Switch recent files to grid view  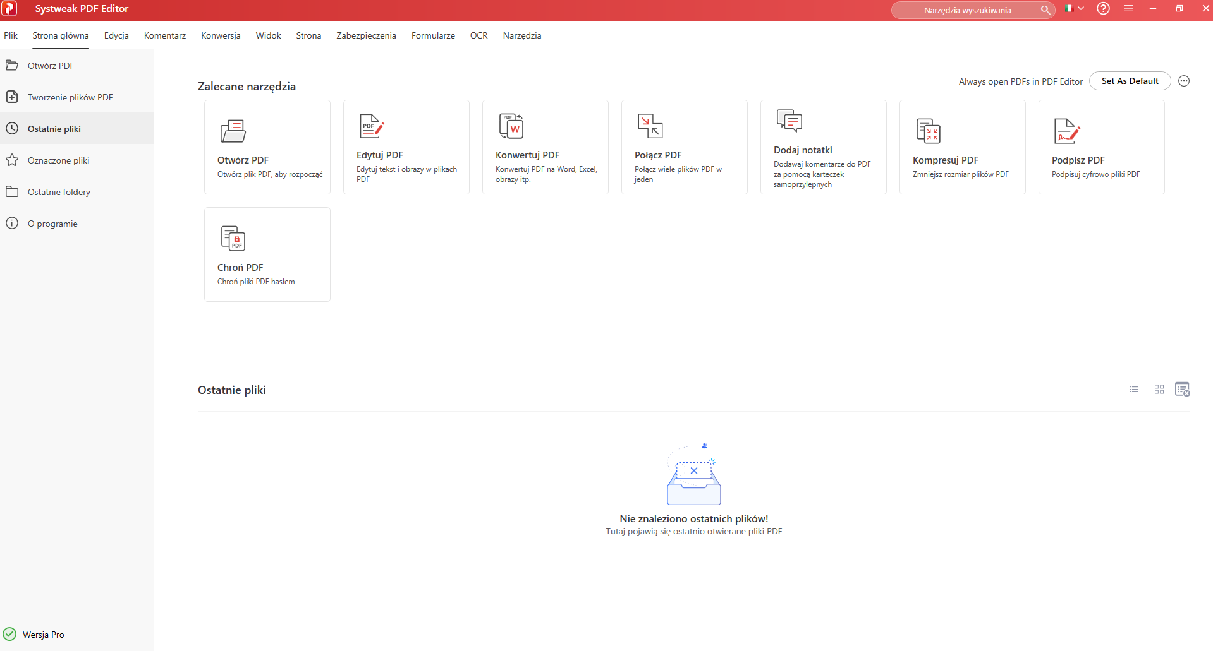point(1159,390)
